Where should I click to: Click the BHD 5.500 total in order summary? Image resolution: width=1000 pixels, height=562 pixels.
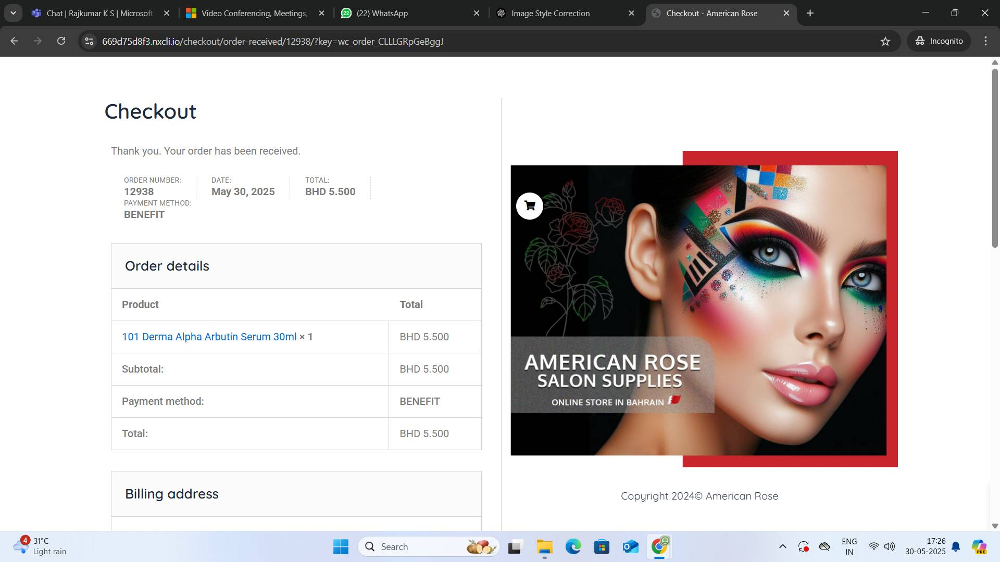click(x=330, y=191)
